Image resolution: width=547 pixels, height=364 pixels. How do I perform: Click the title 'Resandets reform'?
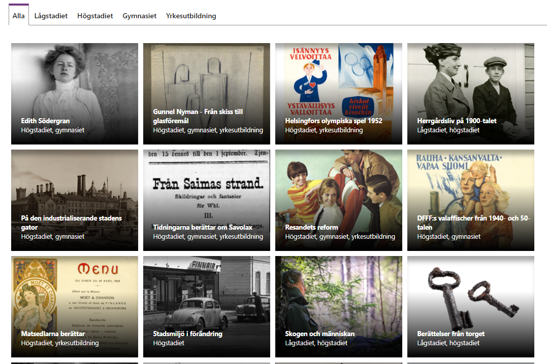coord(311,227)
